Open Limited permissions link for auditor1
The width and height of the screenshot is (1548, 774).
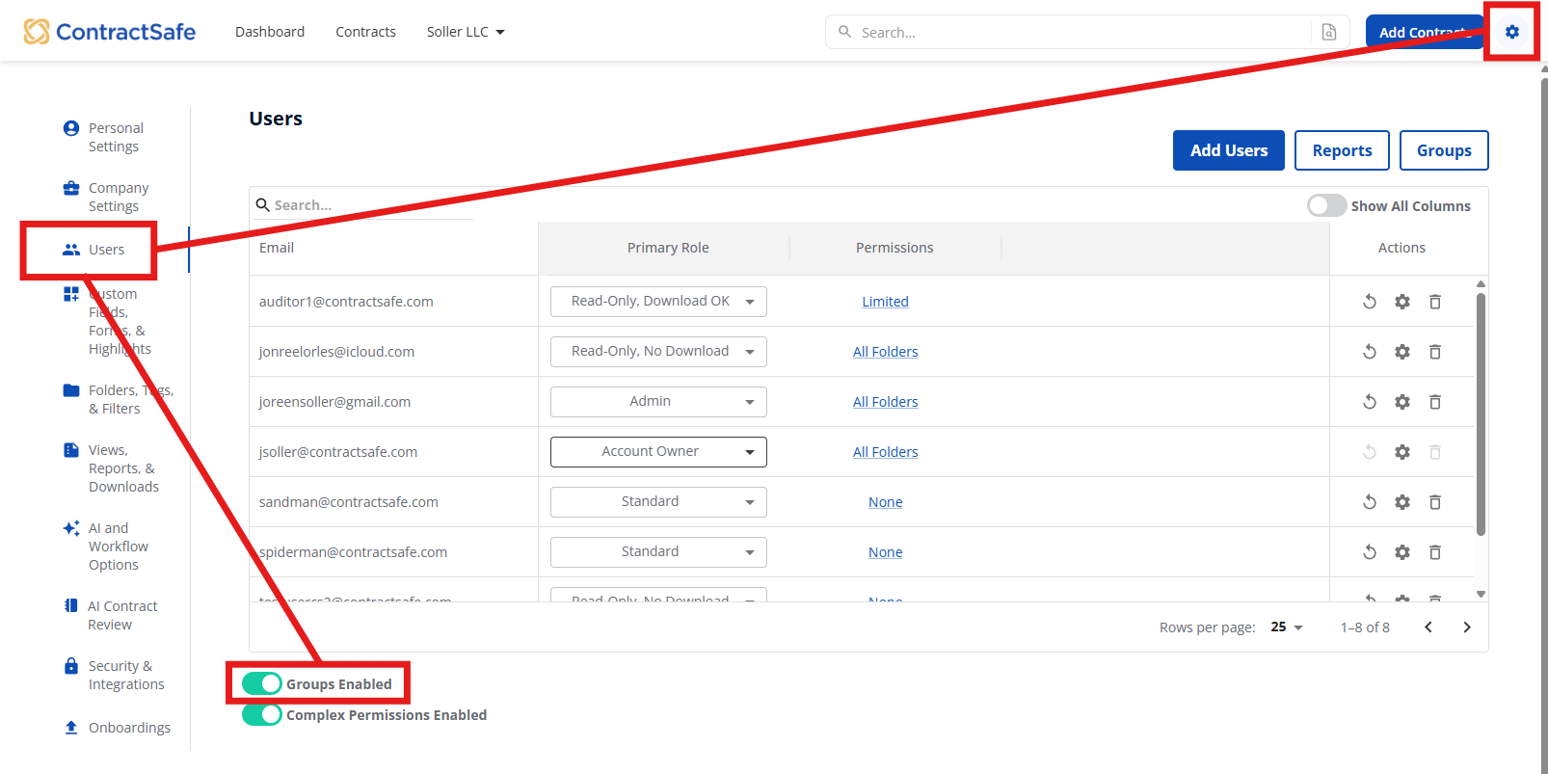(x=885, y=302)
